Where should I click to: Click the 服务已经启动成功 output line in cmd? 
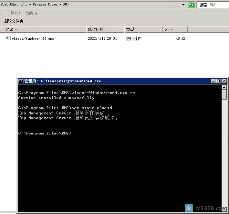tap(68, 118)
